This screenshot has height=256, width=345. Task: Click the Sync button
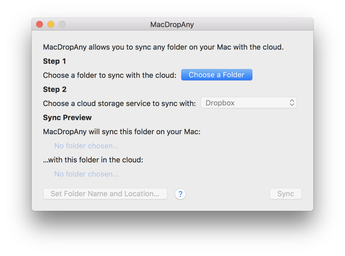(286, 194)
